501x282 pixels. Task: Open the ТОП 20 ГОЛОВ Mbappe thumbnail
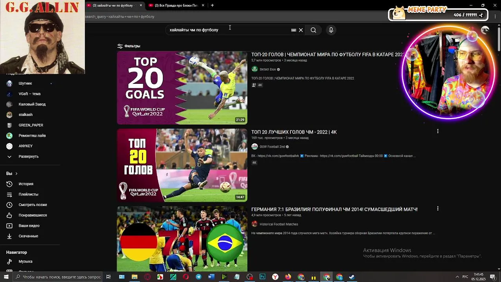point(182,165)
